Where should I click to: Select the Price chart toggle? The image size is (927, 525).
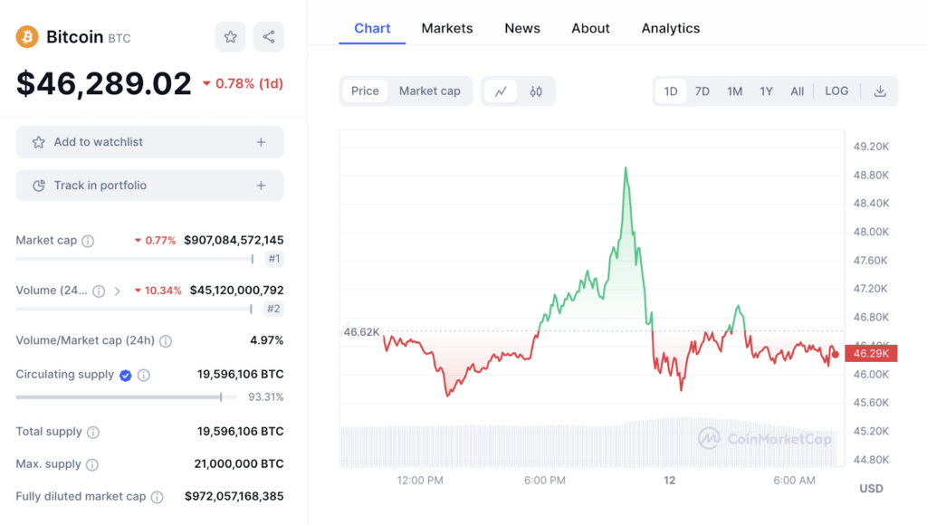click(365, 91)
